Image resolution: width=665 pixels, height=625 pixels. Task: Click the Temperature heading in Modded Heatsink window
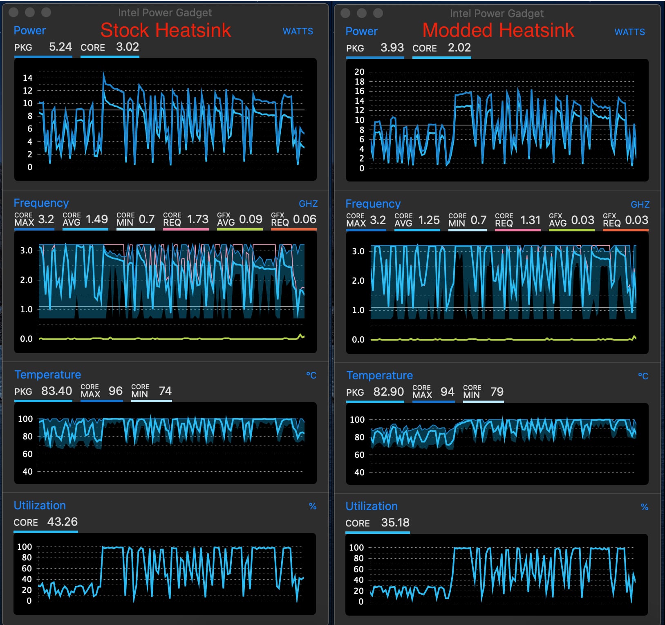[x=380, y=376]
